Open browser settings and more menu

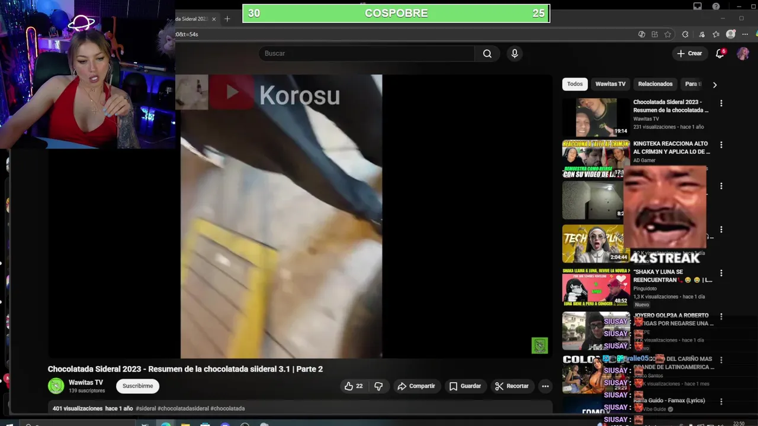[745, 34]
